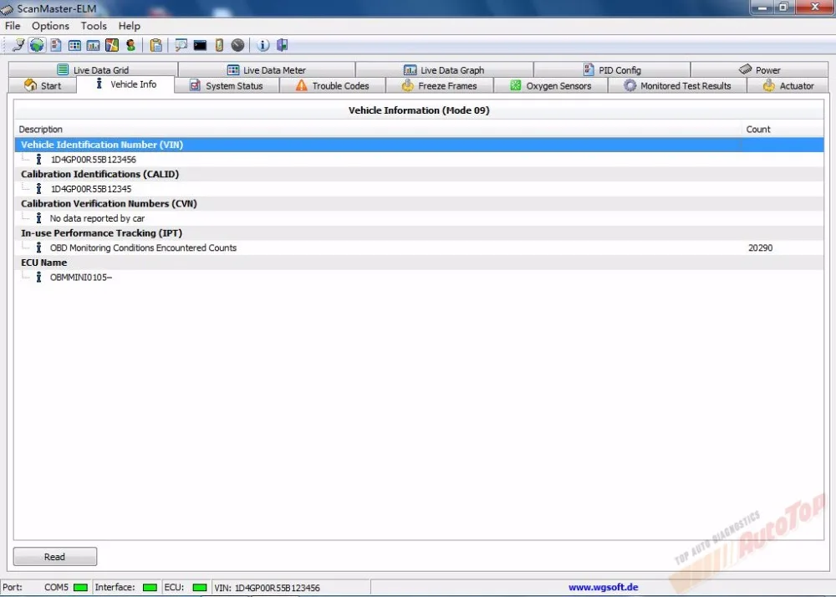Click the bar chart graph toolbar icon
The height and width of the screenshot is (597, 836).
pos(94,45)
